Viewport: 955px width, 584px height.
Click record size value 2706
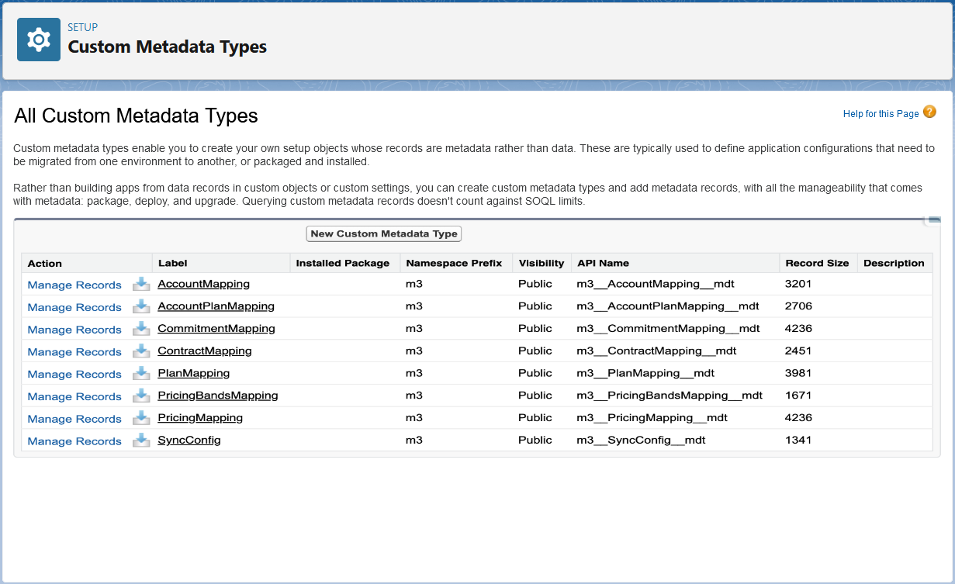coord(798,306)
